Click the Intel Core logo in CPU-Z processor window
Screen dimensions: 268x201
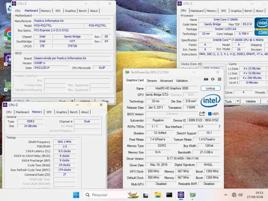[x=261, y=27]
